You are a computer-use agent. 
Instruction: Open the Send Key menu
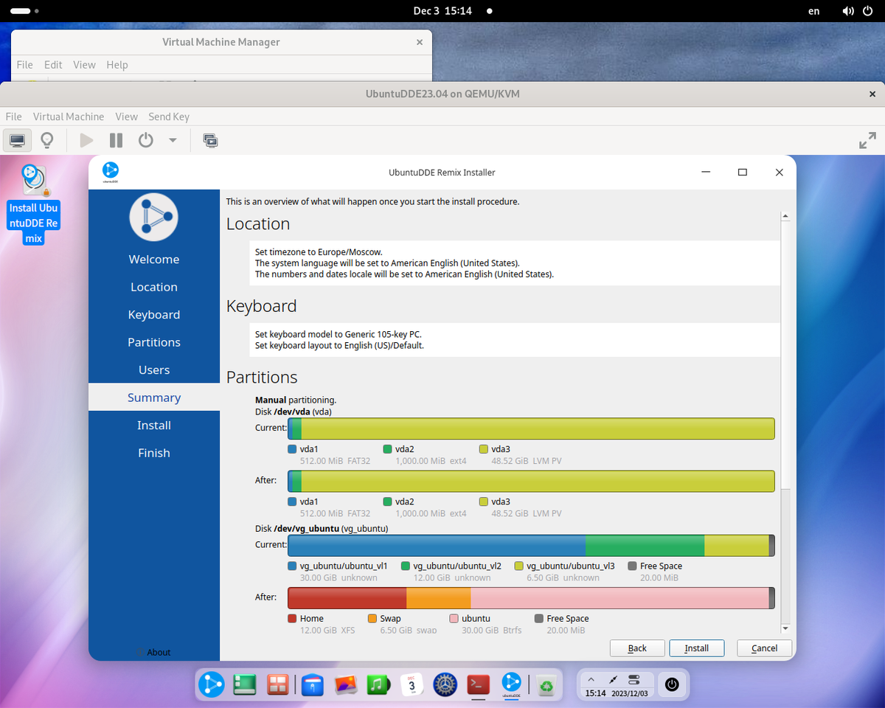click(169, 117)
